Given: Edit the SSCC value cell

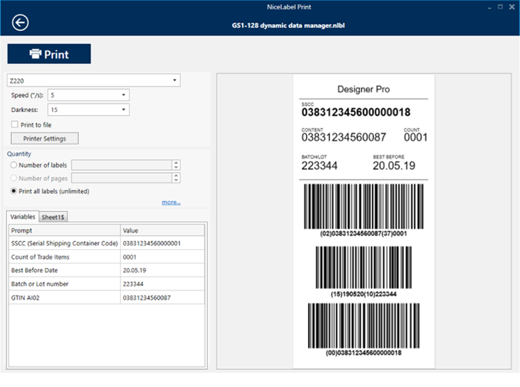Looking at the screenshot, I should click(162, 243).
